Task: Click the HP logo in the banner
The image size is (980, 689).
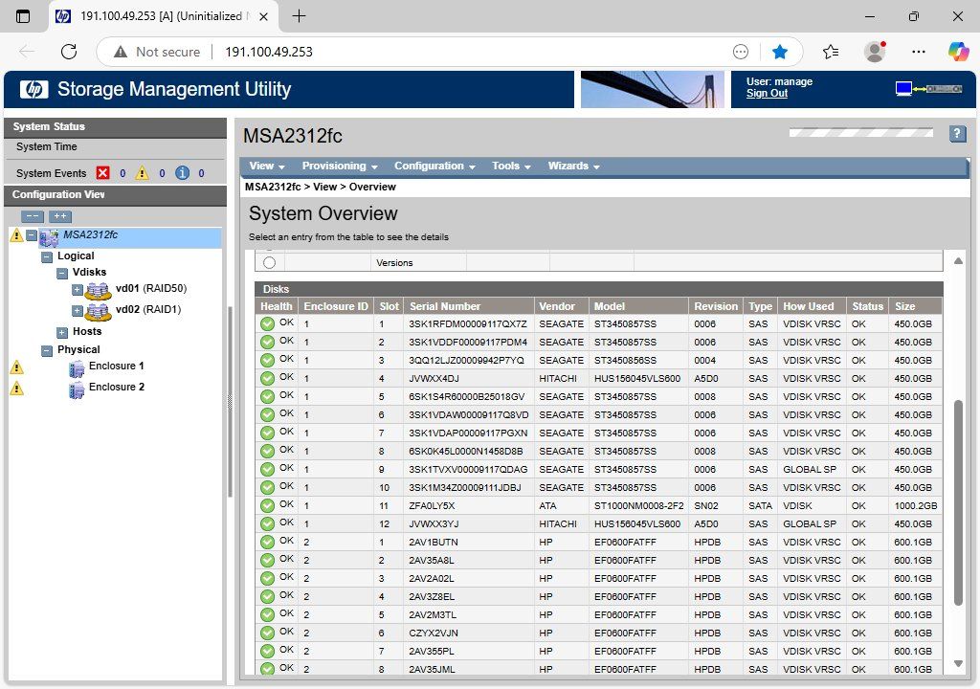Action: click(33, 89)
